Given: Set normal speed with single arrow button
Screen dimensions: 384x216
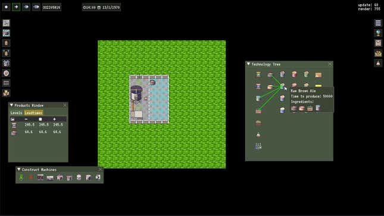Looking at the screenshot, I should click(x=16, y=7).
